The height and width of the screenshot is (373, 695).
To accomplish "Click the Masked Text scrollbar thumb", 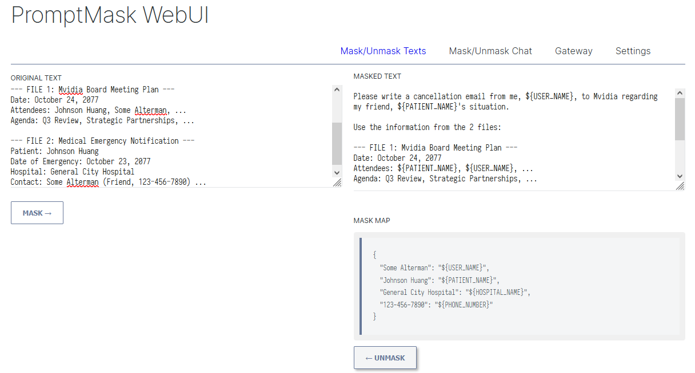I will [x=680, y=119].
